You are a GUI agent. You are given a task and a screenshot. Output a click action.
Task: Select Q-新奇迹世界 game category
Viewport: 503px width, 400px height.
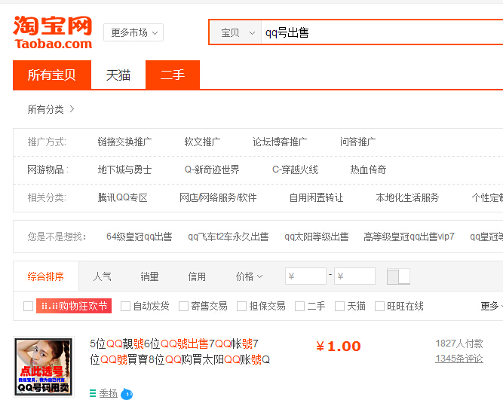(x=212, y=169)
